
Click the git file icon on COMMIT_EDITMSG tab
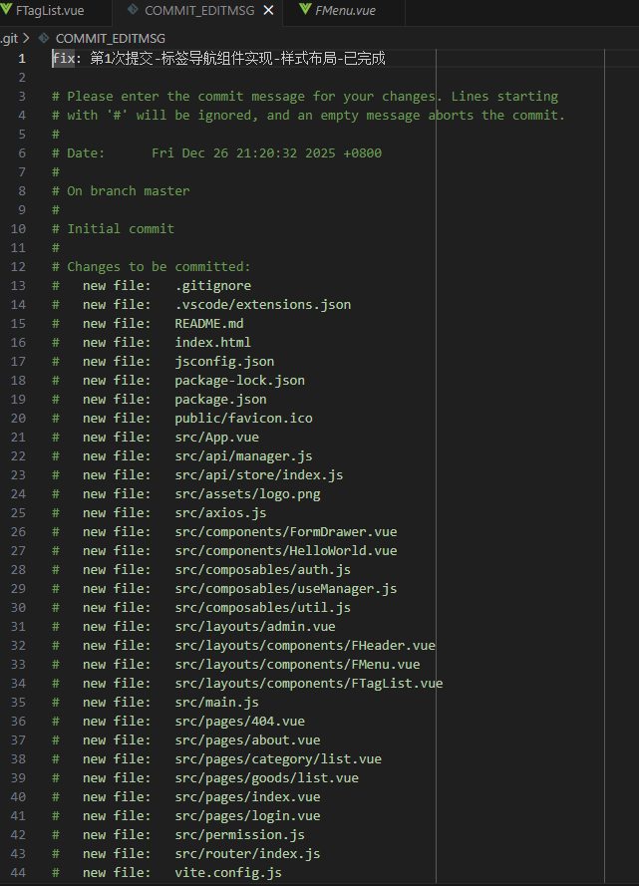click(133, 10)
